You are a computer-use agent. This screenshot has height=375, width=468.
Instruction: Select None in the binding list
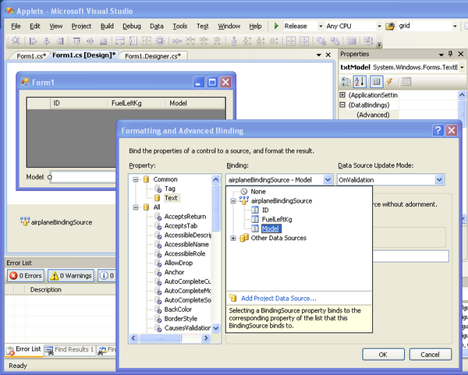point(258,192)
